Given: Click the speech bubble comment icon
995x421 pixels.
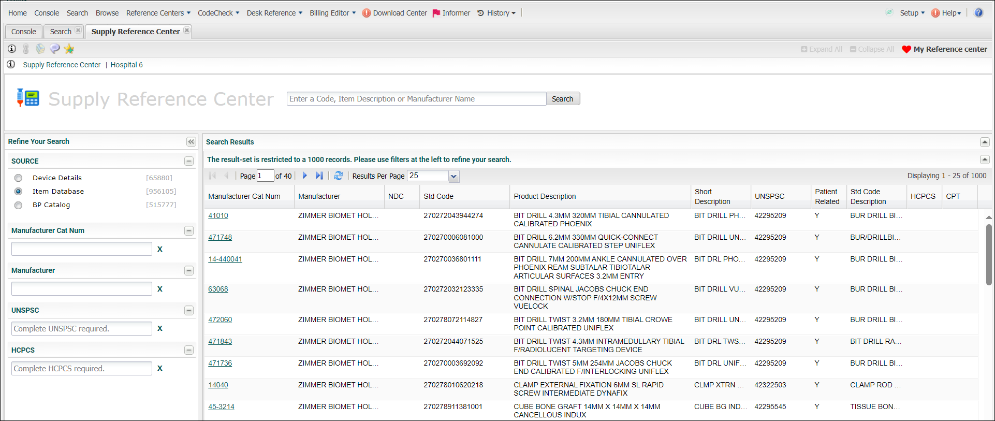Looking at the screenshot, I should [55, 49].
